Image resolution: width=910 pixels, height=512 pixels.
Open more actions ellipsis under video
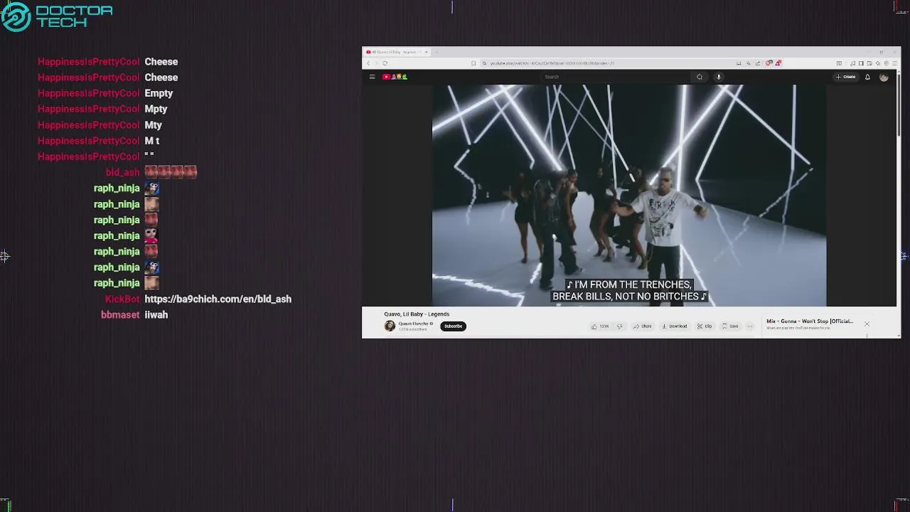(x=750, y=326)
